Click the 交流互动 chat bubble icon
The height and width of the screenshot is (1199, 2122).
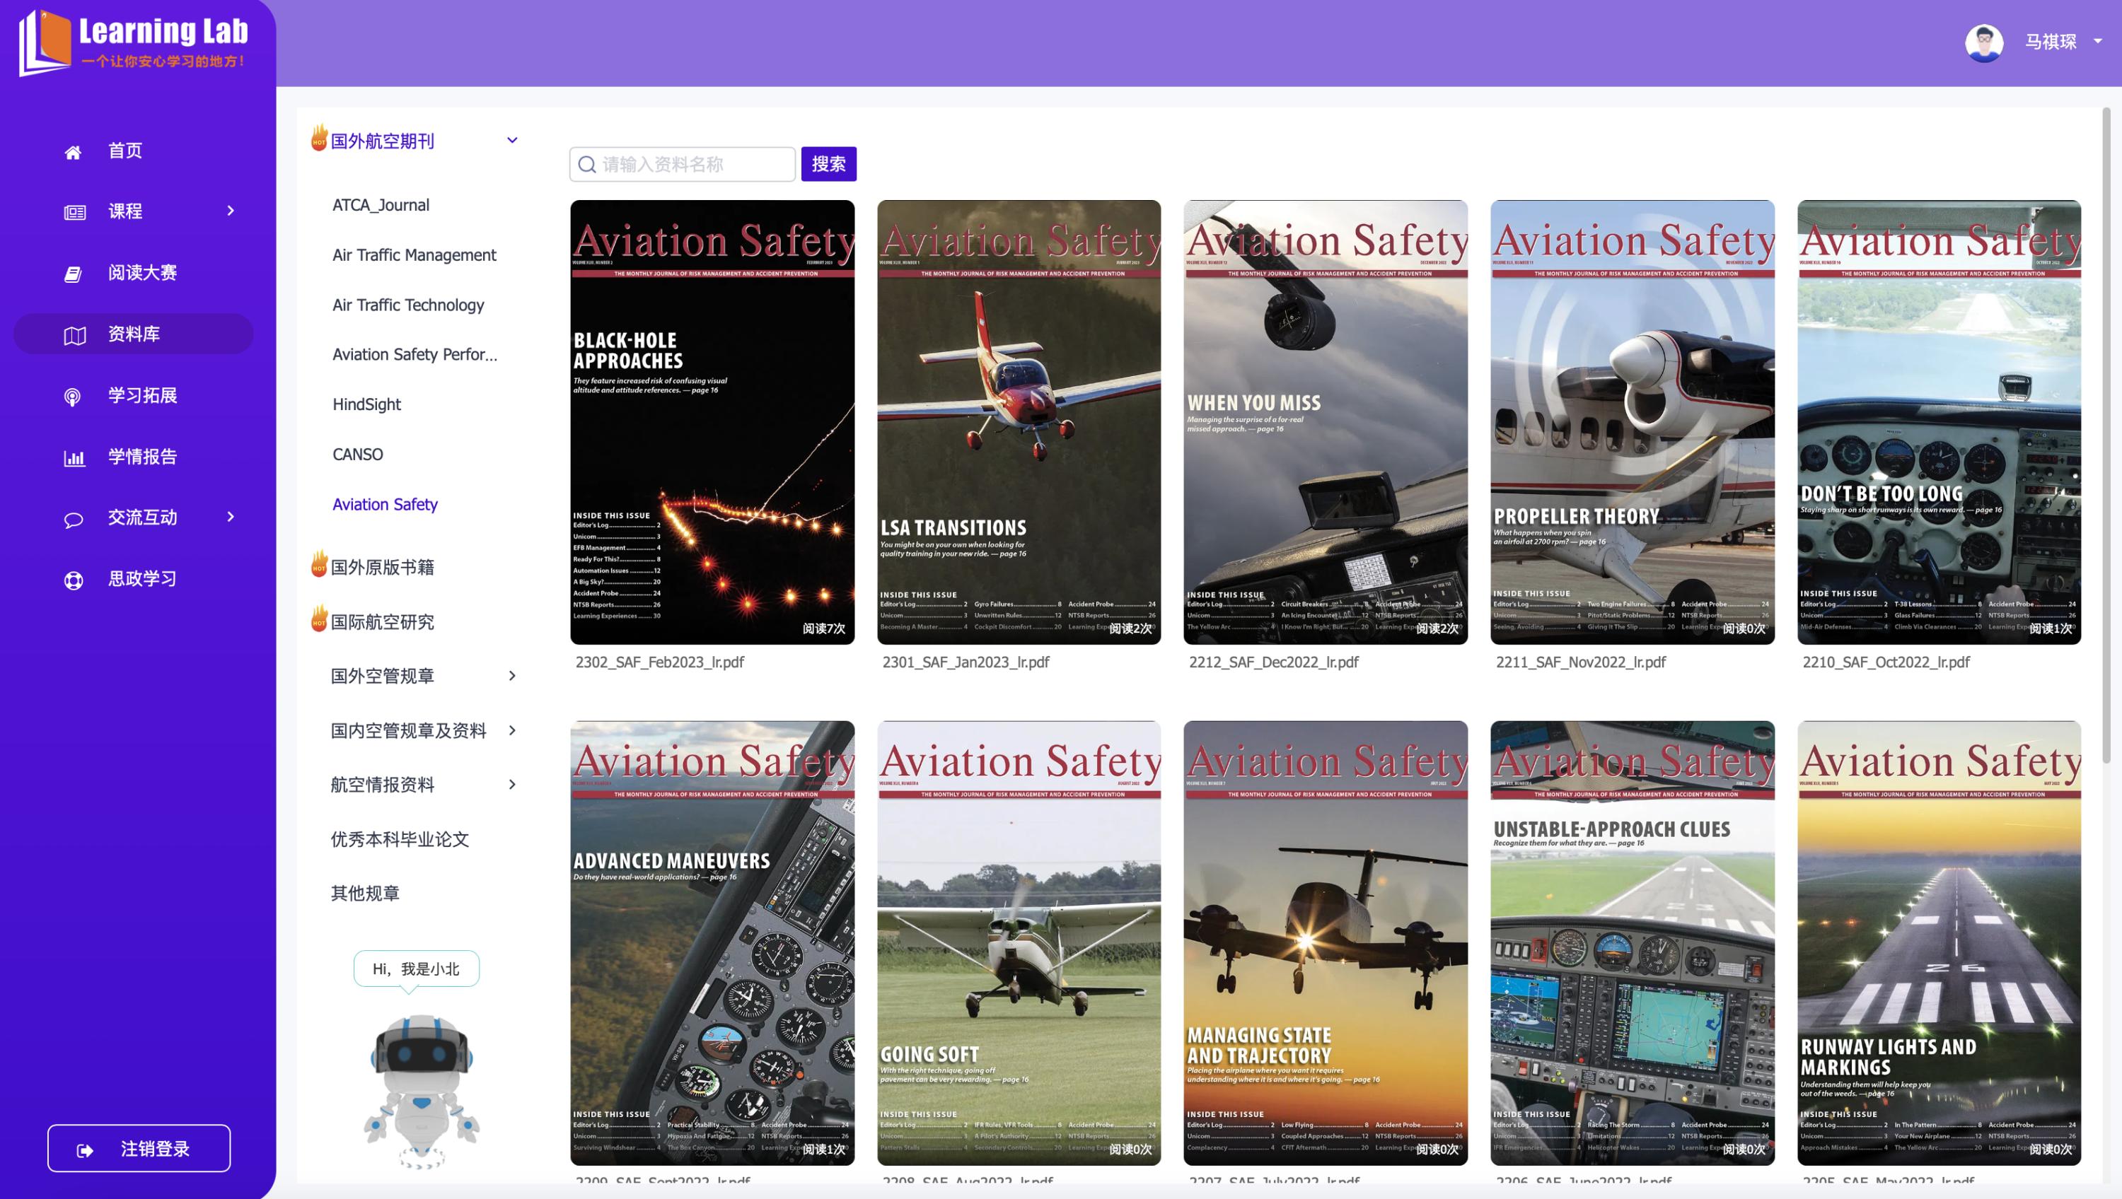[74, 519]
